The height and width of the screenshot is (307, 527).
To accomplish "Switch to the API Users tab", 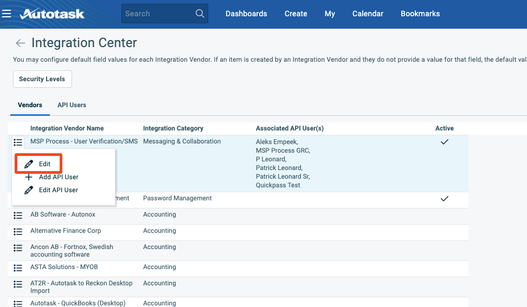I will 72,105.
